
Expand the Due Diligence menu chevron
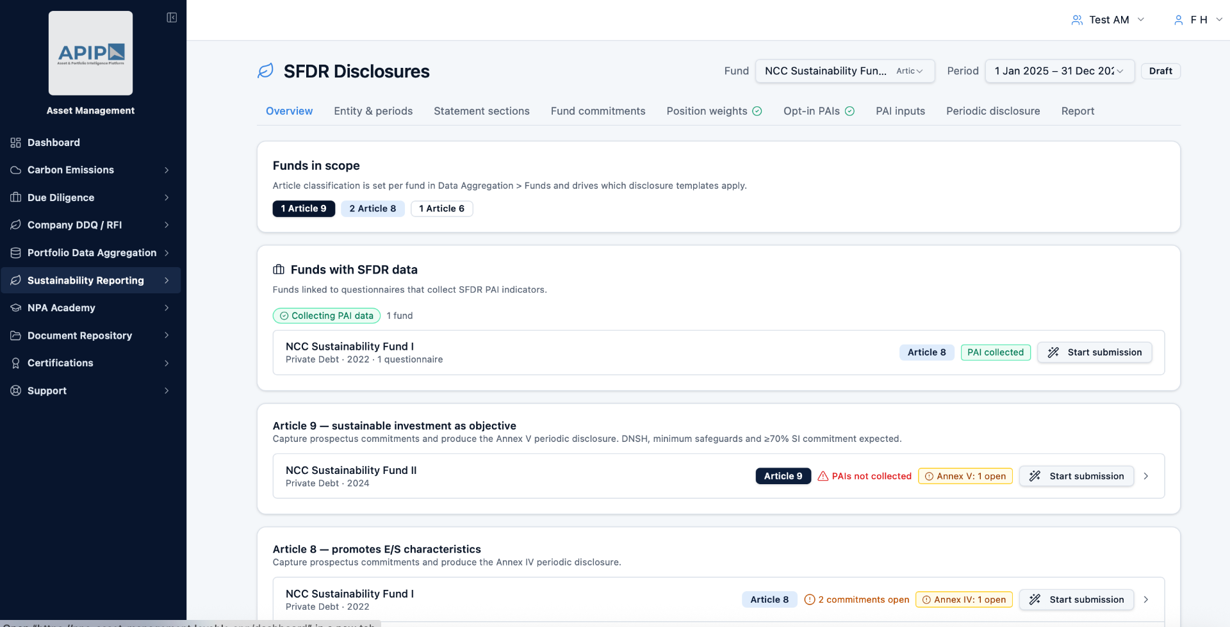tap(167, 197)
